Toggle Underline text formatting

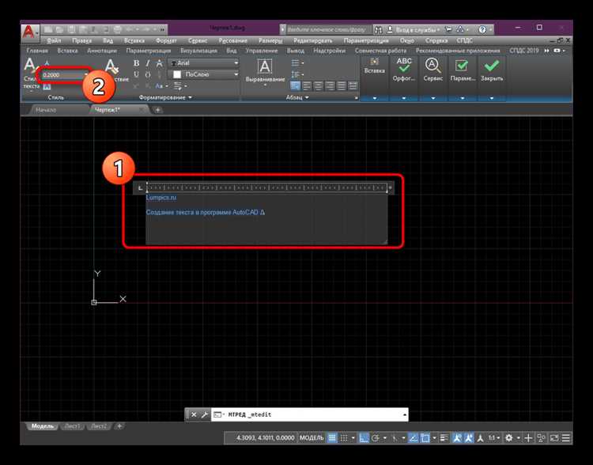(x=137, y=74)
